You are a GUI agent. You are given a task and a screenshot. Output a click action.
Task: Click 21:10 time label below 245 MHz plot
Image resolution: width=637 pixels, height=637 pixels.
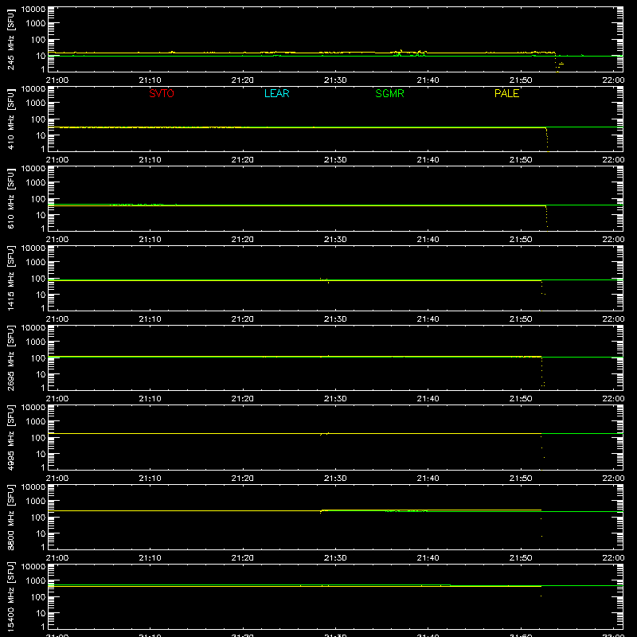click(150, 80)
